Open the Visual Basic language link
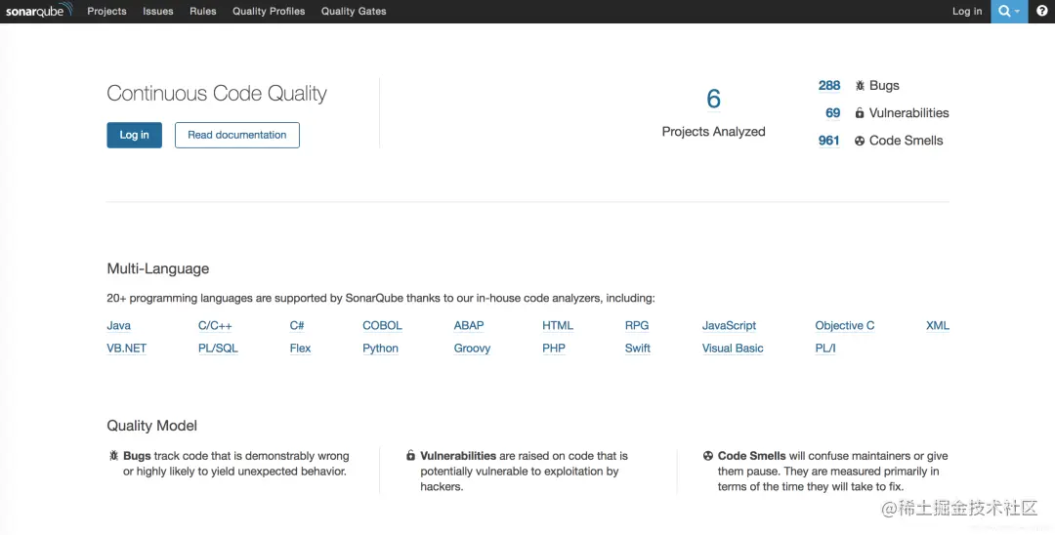This screenshot has height=535, width=1055. [x=732, y=349]
